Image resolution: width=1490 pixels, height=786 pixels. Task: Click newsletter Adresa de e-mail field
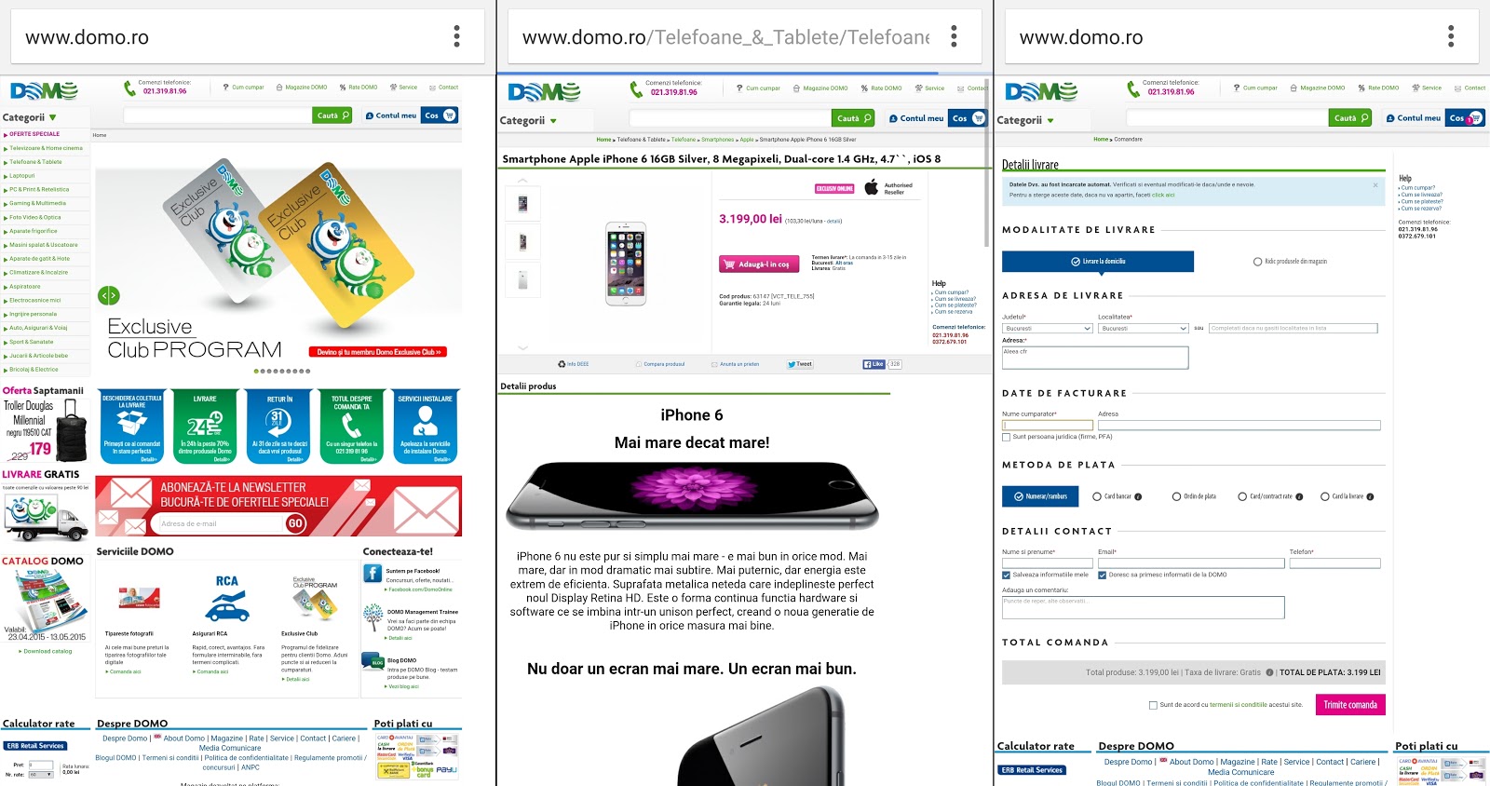pyautogui.click(x=218, y=523)
